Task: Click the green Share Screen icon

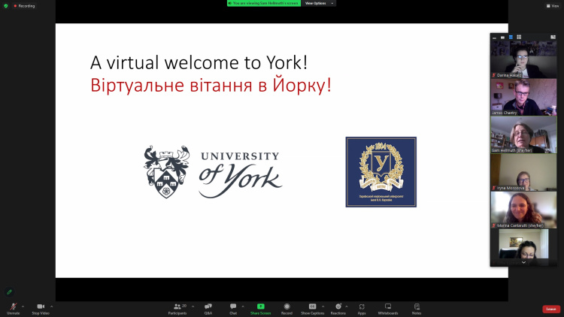Action: click(260, 306)
